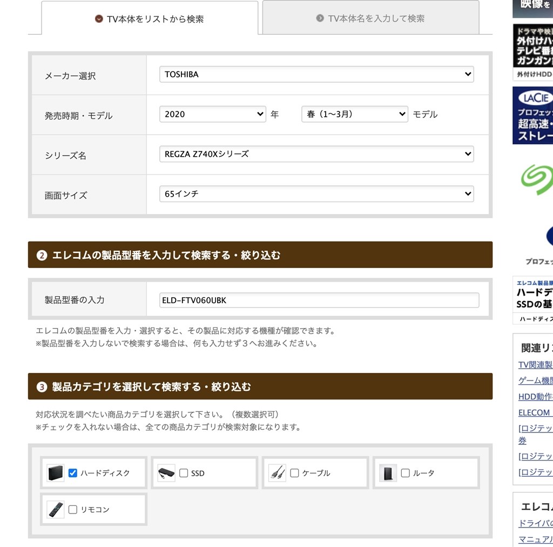The image size is (553, 547).
Task: Switch to the TV本体をリストから検索 tab
Action: coord(150,18)
